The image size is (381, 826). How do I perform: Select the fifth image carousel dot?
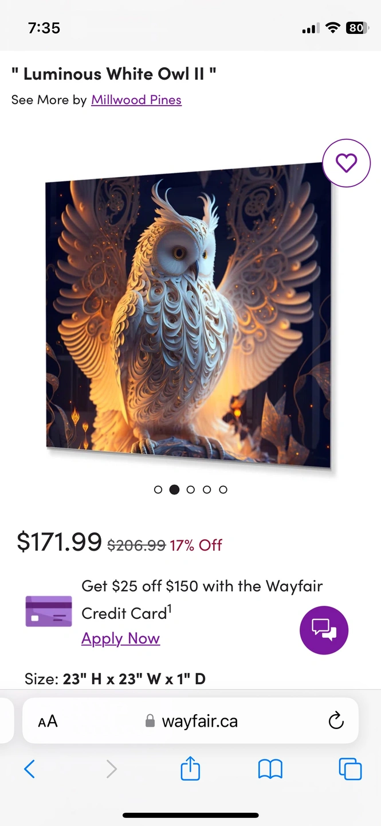click(x=223, y=489)
